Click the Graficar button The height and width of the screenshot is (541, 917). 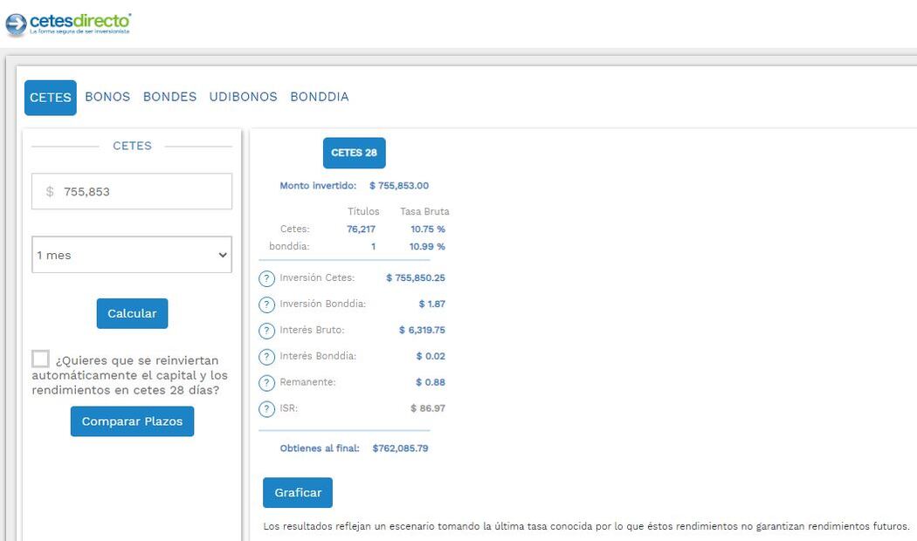298,492
